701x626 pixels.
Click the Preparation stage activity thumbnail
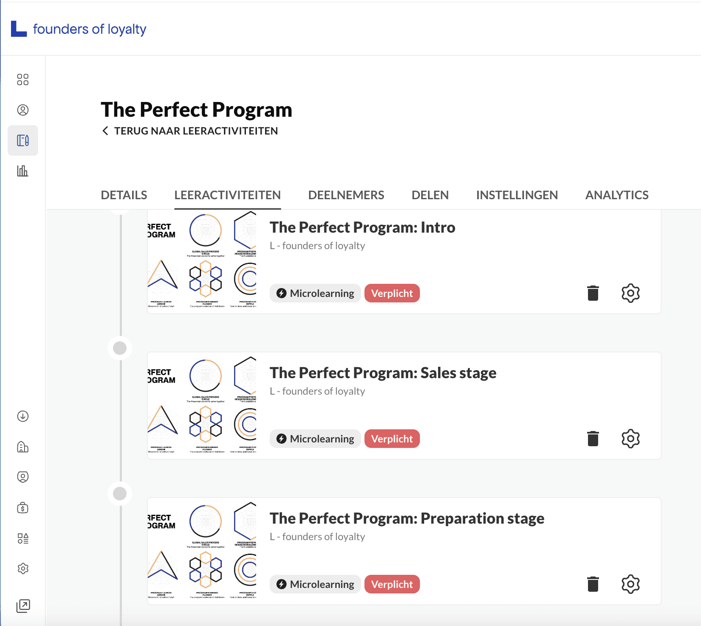[x=202, y=551]
